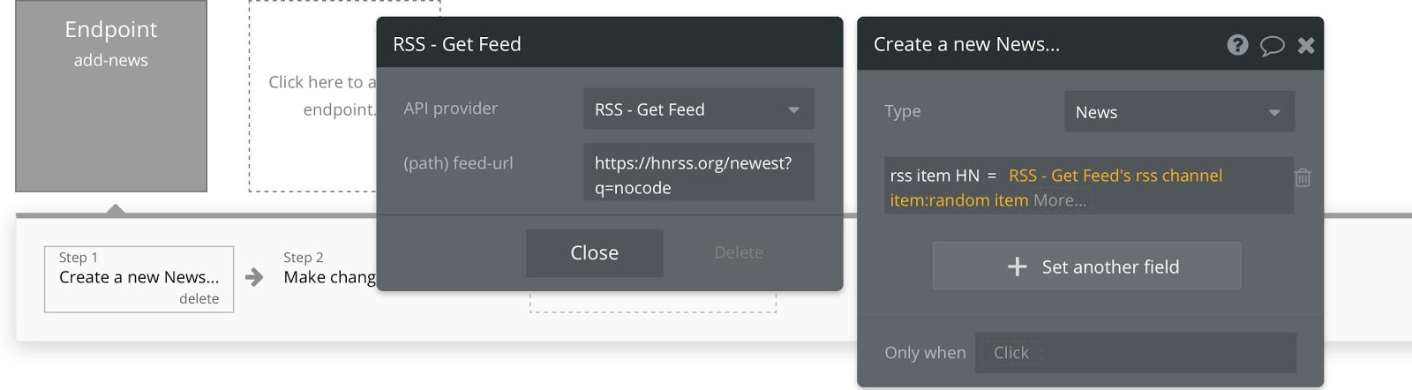Delete rss item HN field with trash icon

click(1303, 177)
